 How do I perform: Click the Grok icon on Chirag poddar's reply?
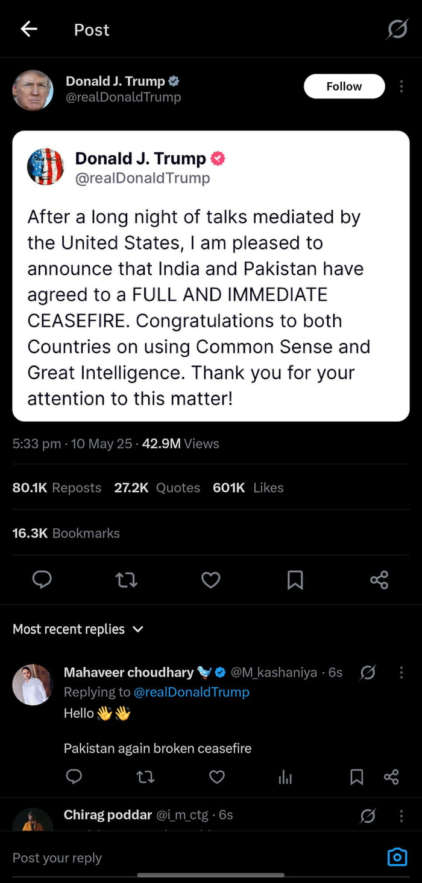click(368, 815)
